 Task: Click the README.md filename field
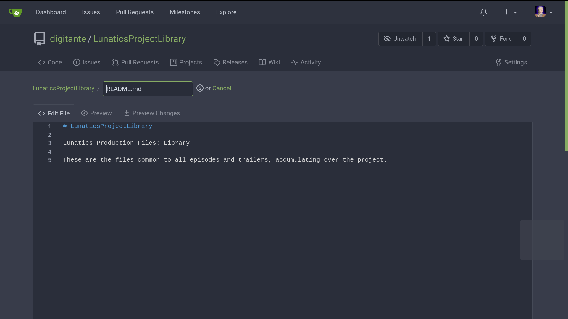(x=148, y=89)
